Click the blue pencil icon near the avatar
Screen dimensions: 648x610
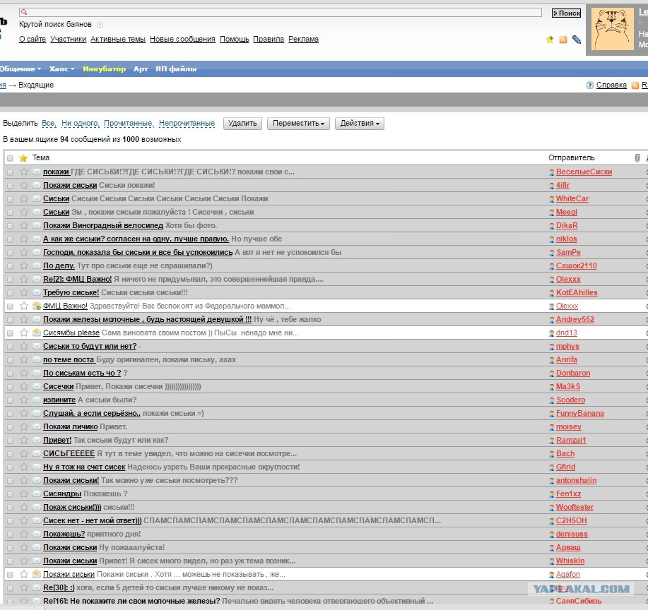(577, 40)
